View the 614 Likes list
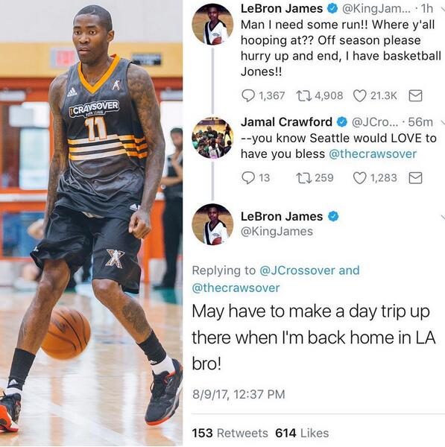 point(302,433)
